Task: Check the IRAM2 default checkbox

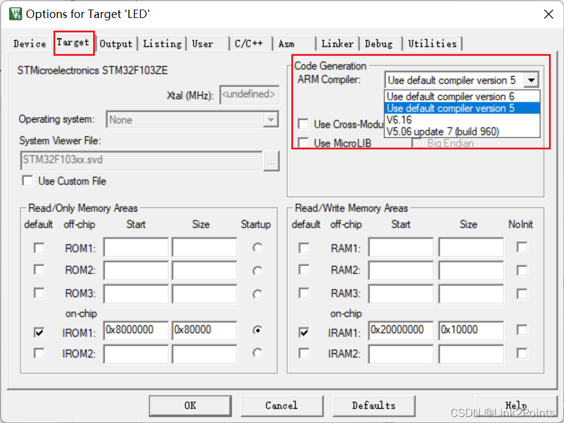Action: 304,353
